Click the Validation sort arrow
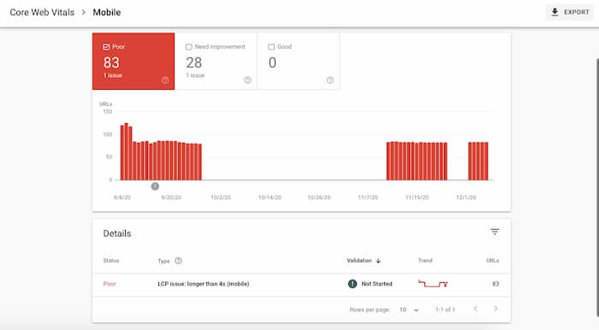Image resolution: width=599 pixels, height=330 pixels. tap(378, 261)
